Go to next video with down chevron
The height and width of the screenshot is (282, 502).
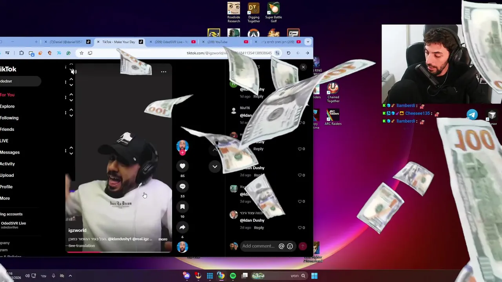click(x=215, y=166)
